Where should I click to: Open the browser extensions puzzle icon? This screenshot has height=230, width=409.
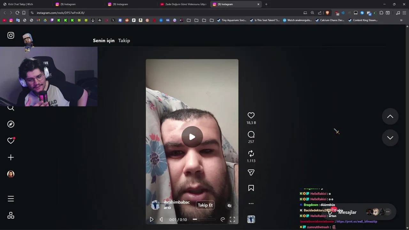[x=381, y=13]
